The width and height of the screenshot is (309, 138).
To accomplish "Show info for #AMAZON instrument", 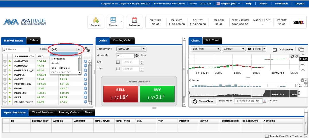I will (x=85, y=61).
